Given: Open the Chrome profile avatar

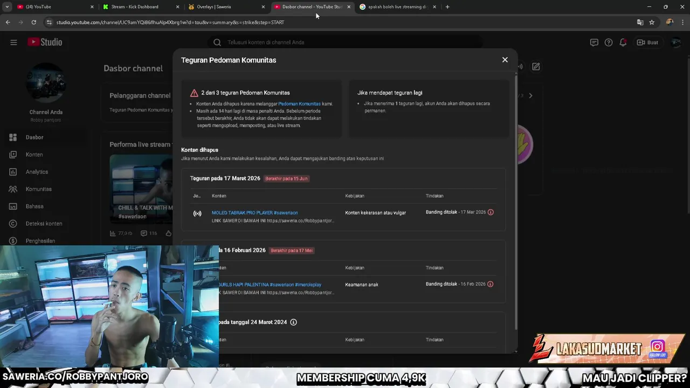Looking at the screenshot, I should [x=670, y=22].
